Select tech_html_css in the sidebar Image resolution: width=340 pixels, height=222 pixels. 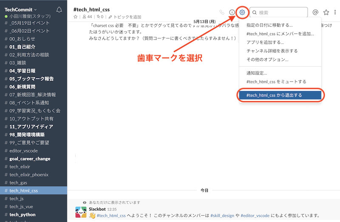pyautogui.click(x=34, y=191)
